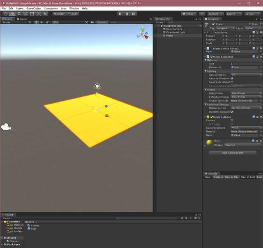Select the Rotate tool in toolbar
Image resolution: width=263 pixels, height=248 pixels.
[x=19, y=14]
